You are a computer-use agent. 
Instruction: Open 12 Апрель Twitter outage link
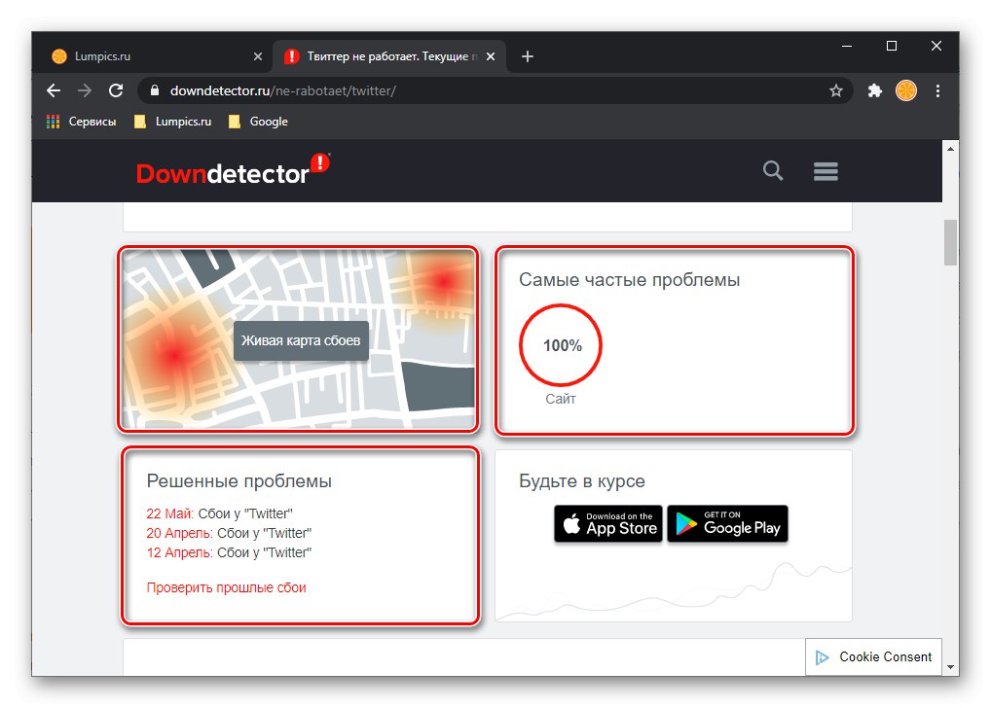coord(229,552)
